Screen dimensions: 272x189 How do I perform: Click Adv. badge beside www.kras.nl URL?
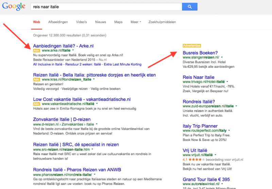[x=37, y=80]
